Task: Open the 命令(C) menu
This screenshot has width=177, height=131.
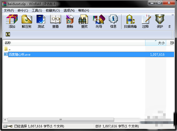Action: tap(23, 11)
